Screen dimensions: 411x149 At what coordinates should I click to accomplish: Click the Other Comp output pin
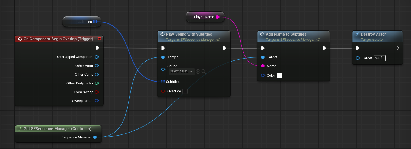point(97,74)
